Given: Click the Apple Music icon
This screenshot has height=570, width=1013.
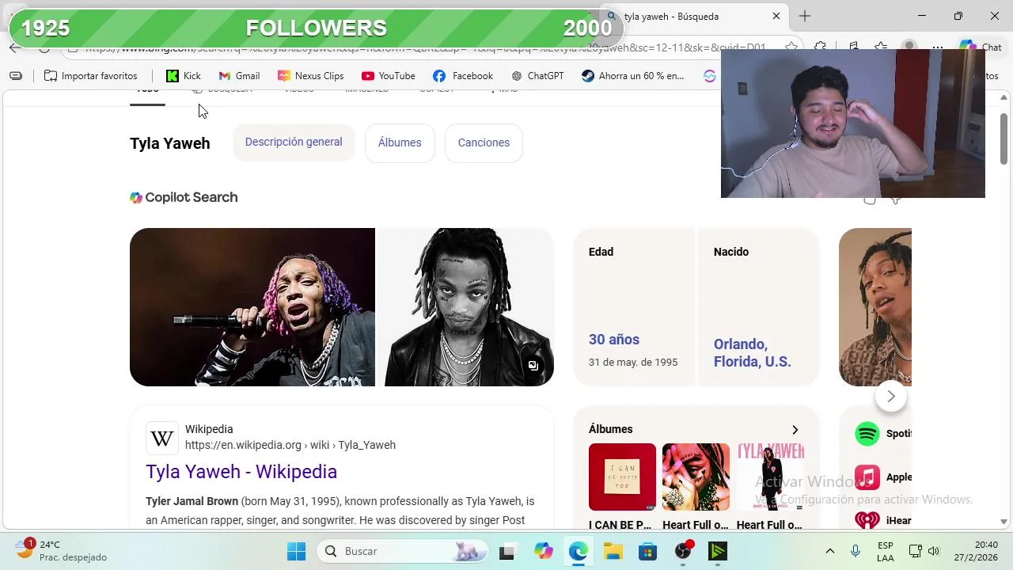Looking at the screenshot, I should point(867,477).
